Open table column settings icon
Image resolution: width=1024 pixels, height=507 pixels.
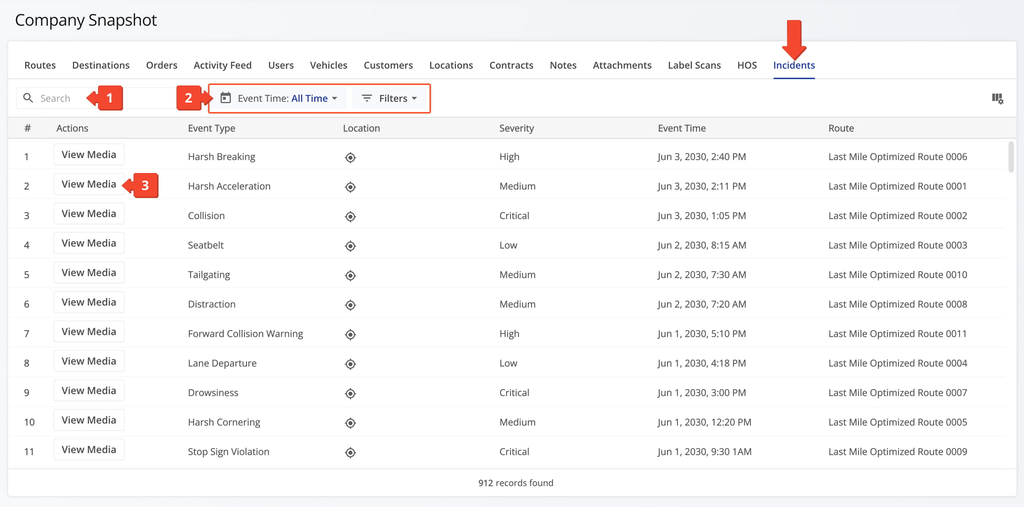pyautogui.click(x=997, y=98)
